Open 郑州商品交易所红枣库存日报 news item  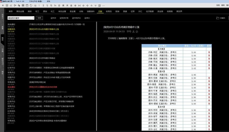(49, 111)
